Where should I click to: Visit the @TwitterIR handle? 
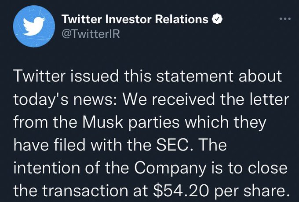91,34
